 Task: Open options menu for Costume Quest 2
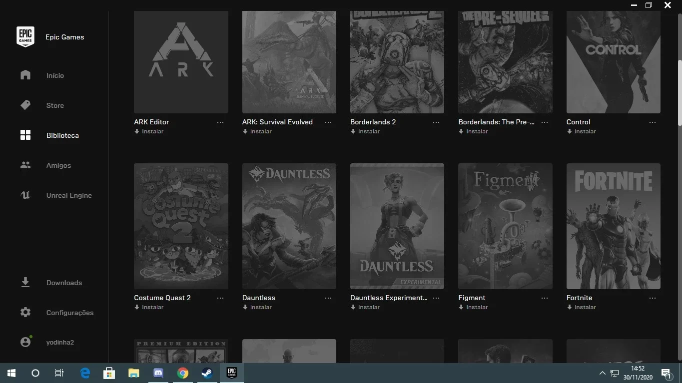point(220,298)
